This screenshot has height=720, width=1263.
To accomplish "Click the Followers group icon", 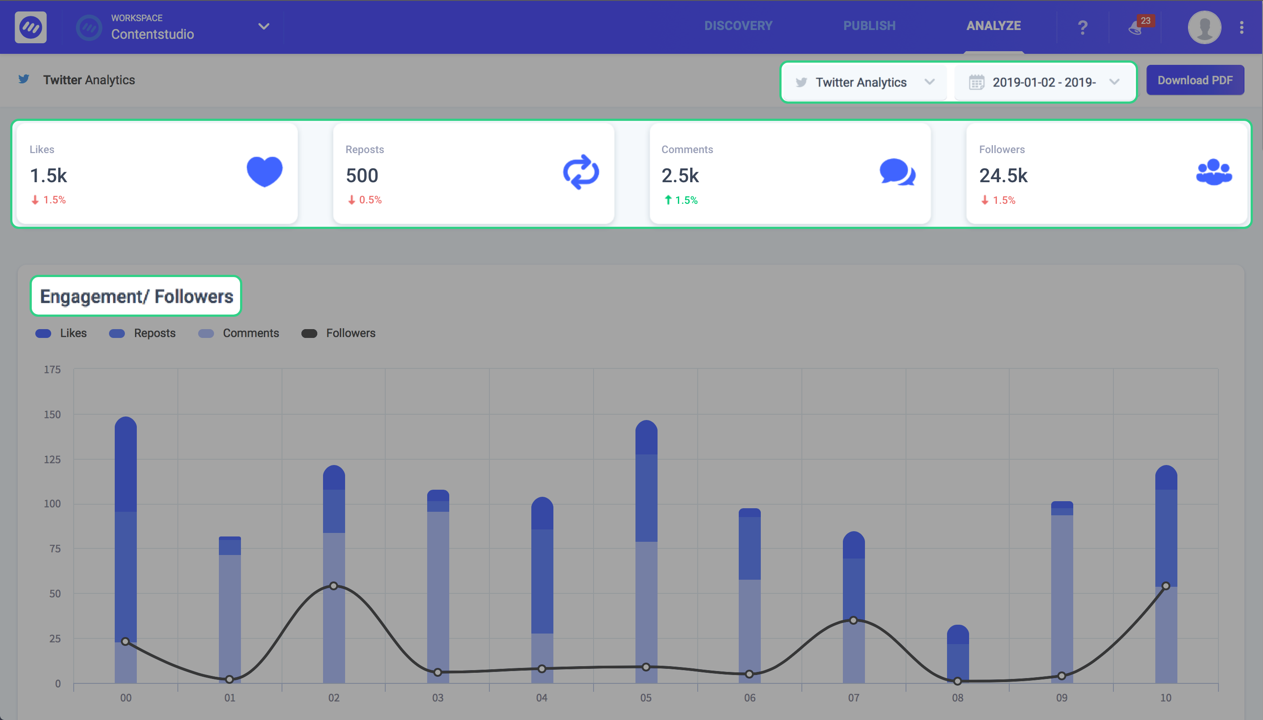I will [1214, 172].
